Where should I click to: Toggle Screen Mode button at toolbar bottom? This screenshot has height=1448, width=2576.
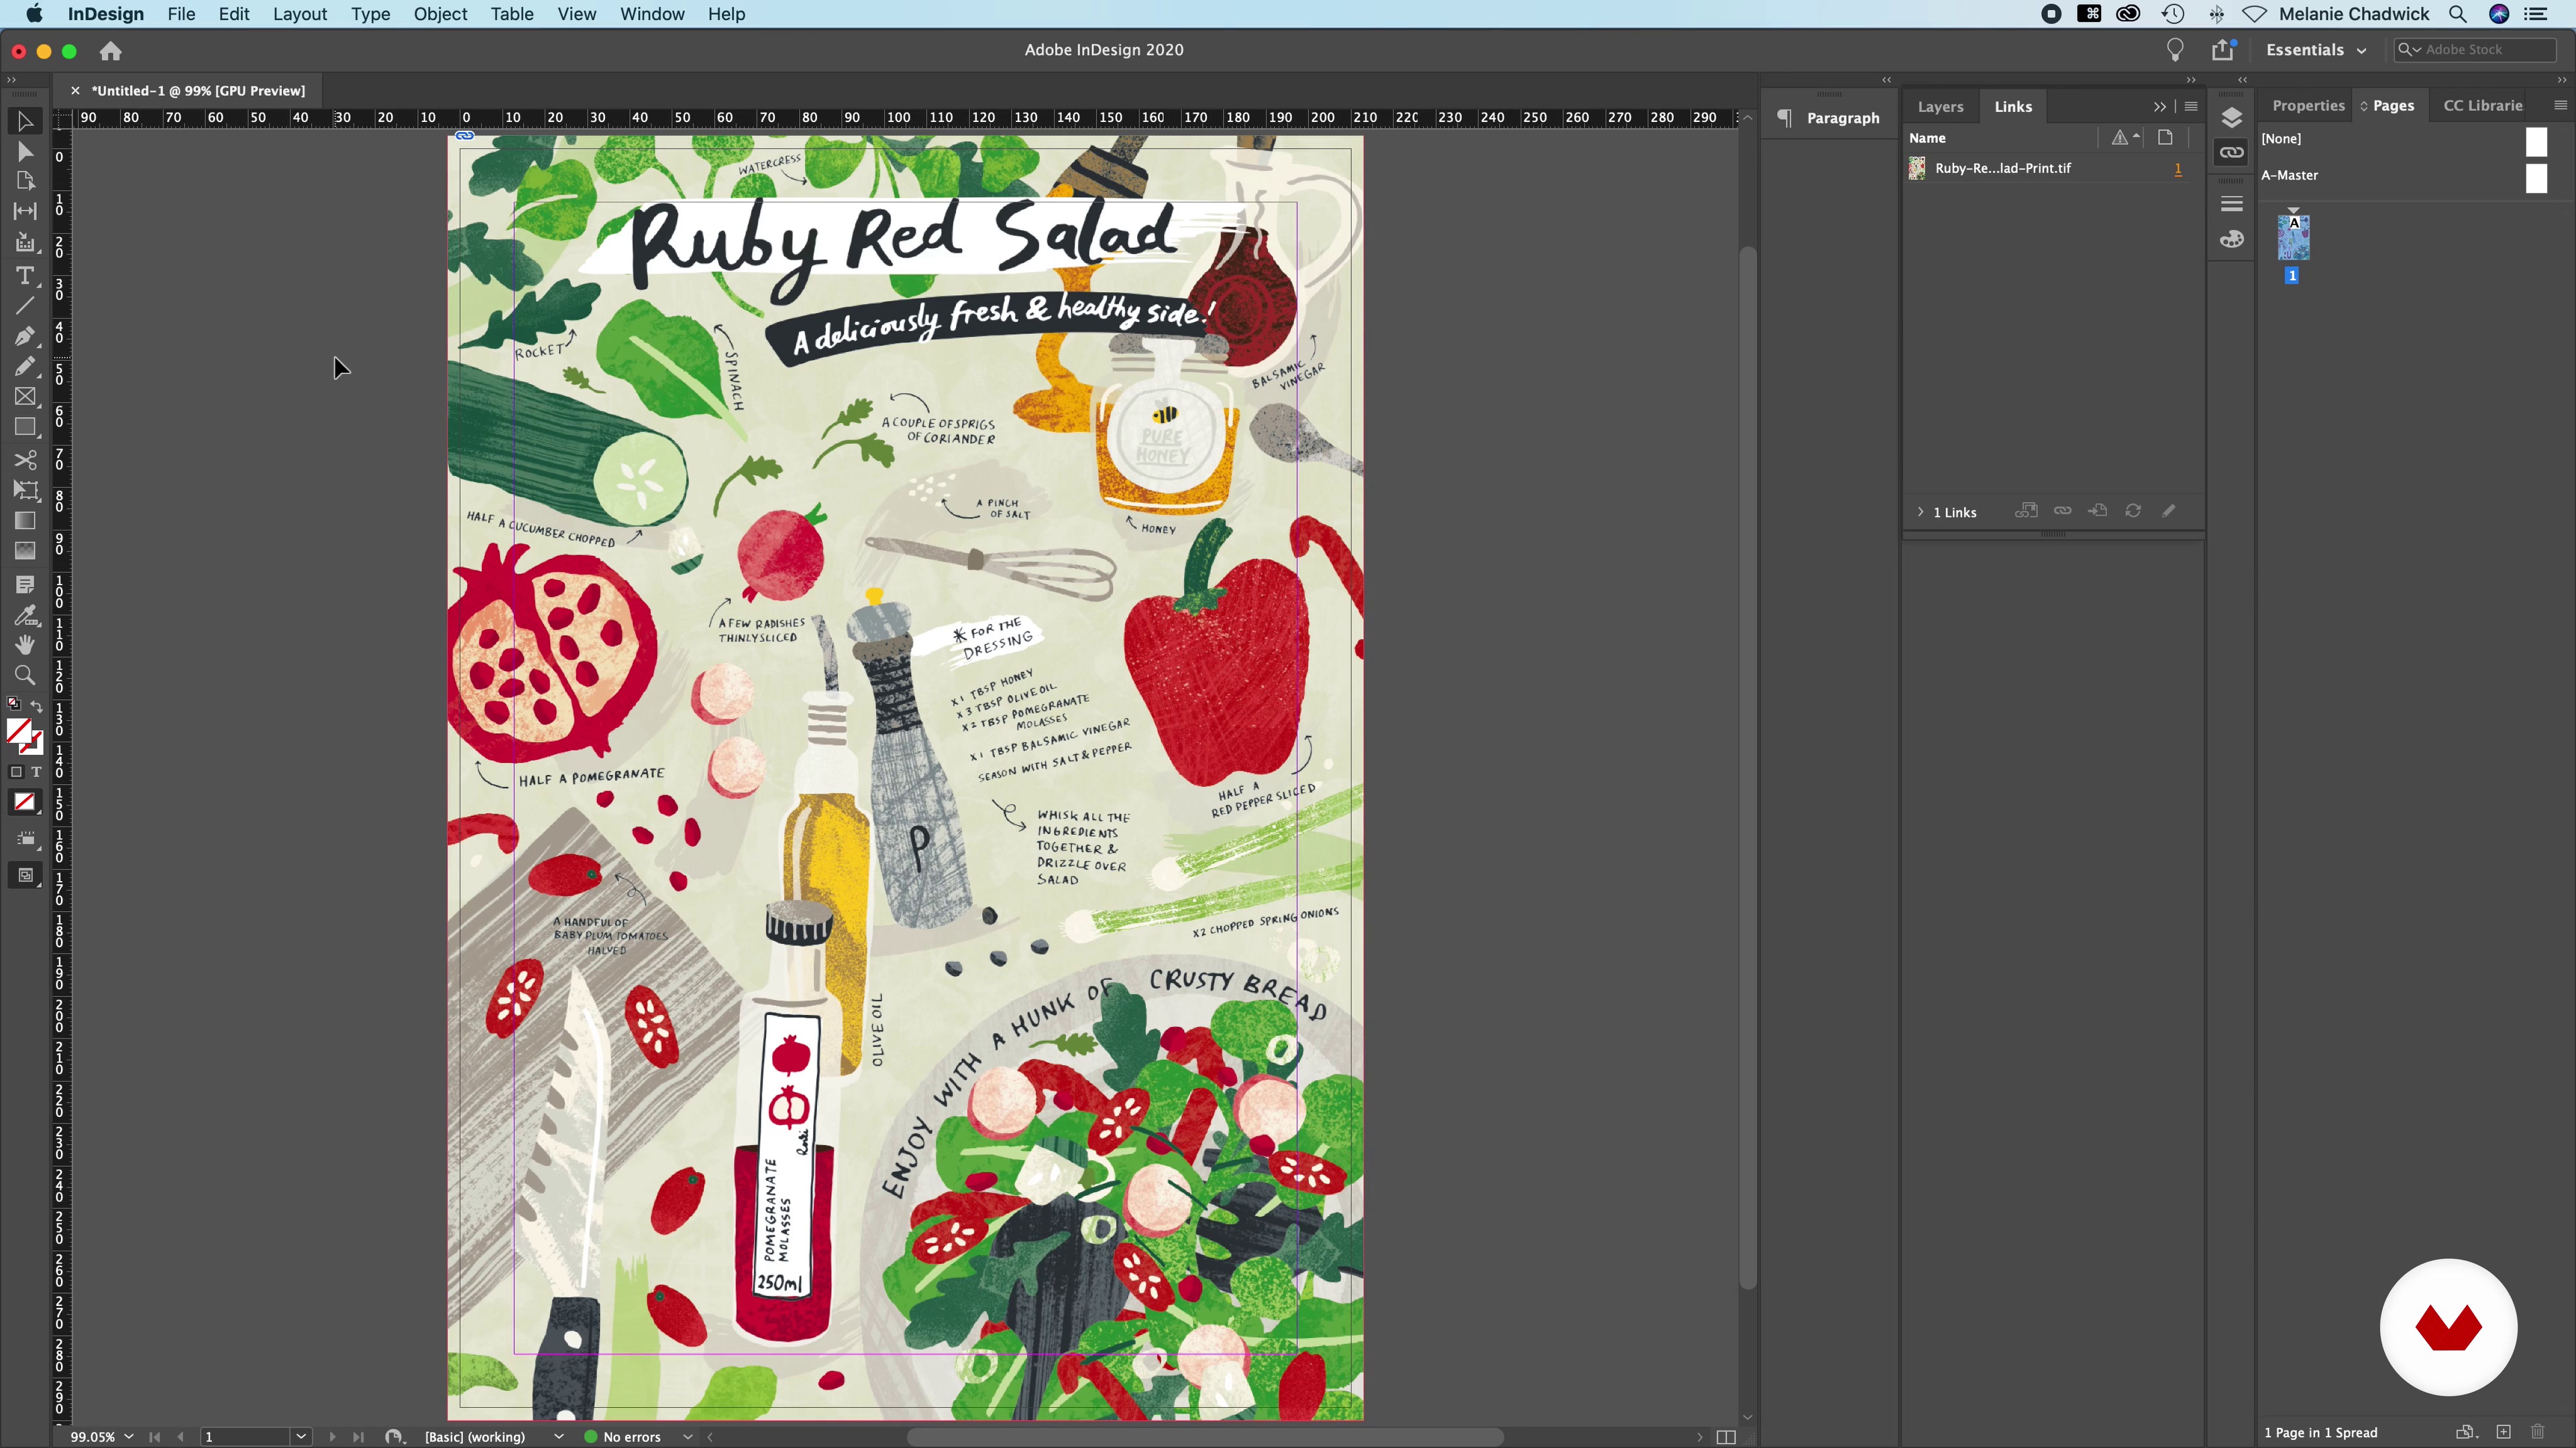pyautogui.click(x=25, y=876)
